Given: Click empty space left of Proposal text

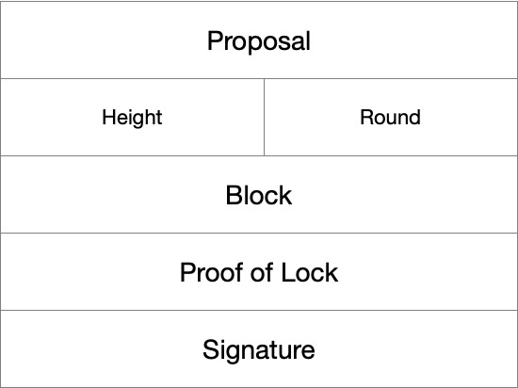Looking at the screenshot, I should coord(104,40).
